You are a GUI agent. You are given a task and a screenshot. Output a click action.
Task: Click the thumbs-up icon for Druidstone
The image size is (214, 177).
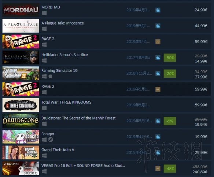(158, 121)
